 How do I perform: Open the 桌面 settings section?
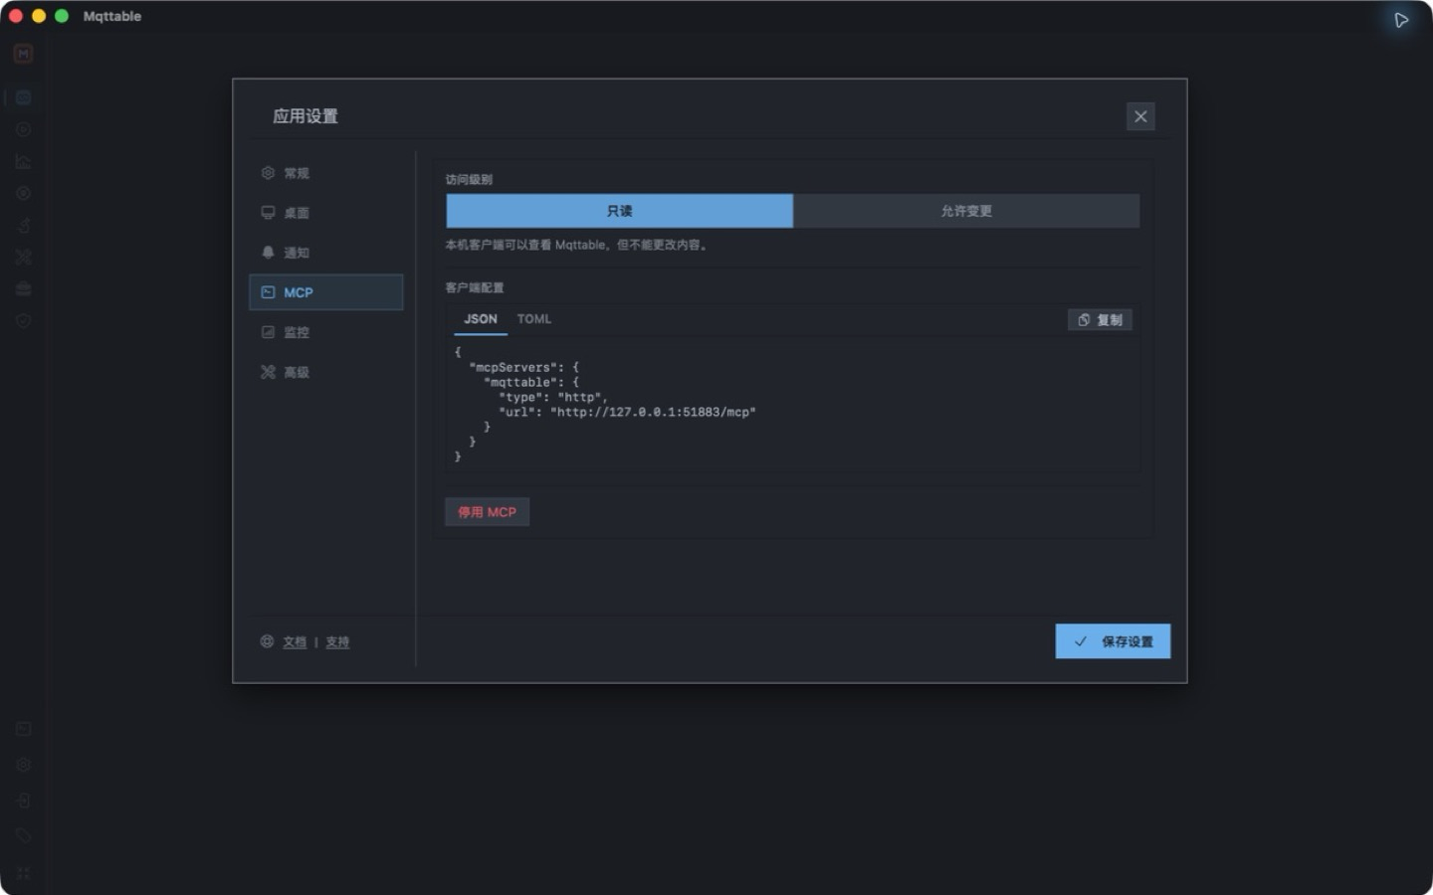pyautogui.click(x=325, y=213)
